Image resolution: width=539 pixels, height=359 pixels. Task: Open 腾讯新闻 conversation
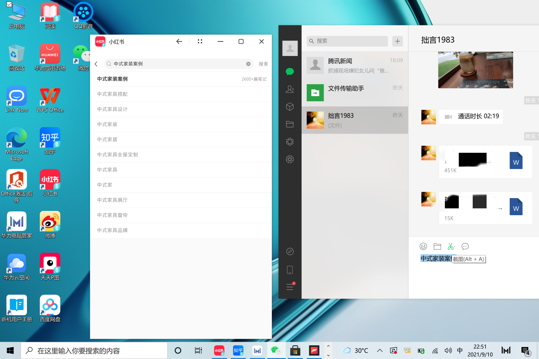(x=355, y=65)
